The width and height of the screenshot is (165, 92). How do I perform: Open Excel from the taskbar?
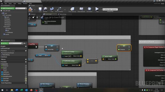tap(22, 90)
